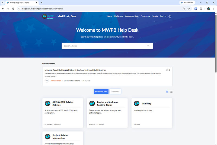Screen dimensions: 217x145
Task: Click Sign In in navigation
Action: click(x=155, y=16)
